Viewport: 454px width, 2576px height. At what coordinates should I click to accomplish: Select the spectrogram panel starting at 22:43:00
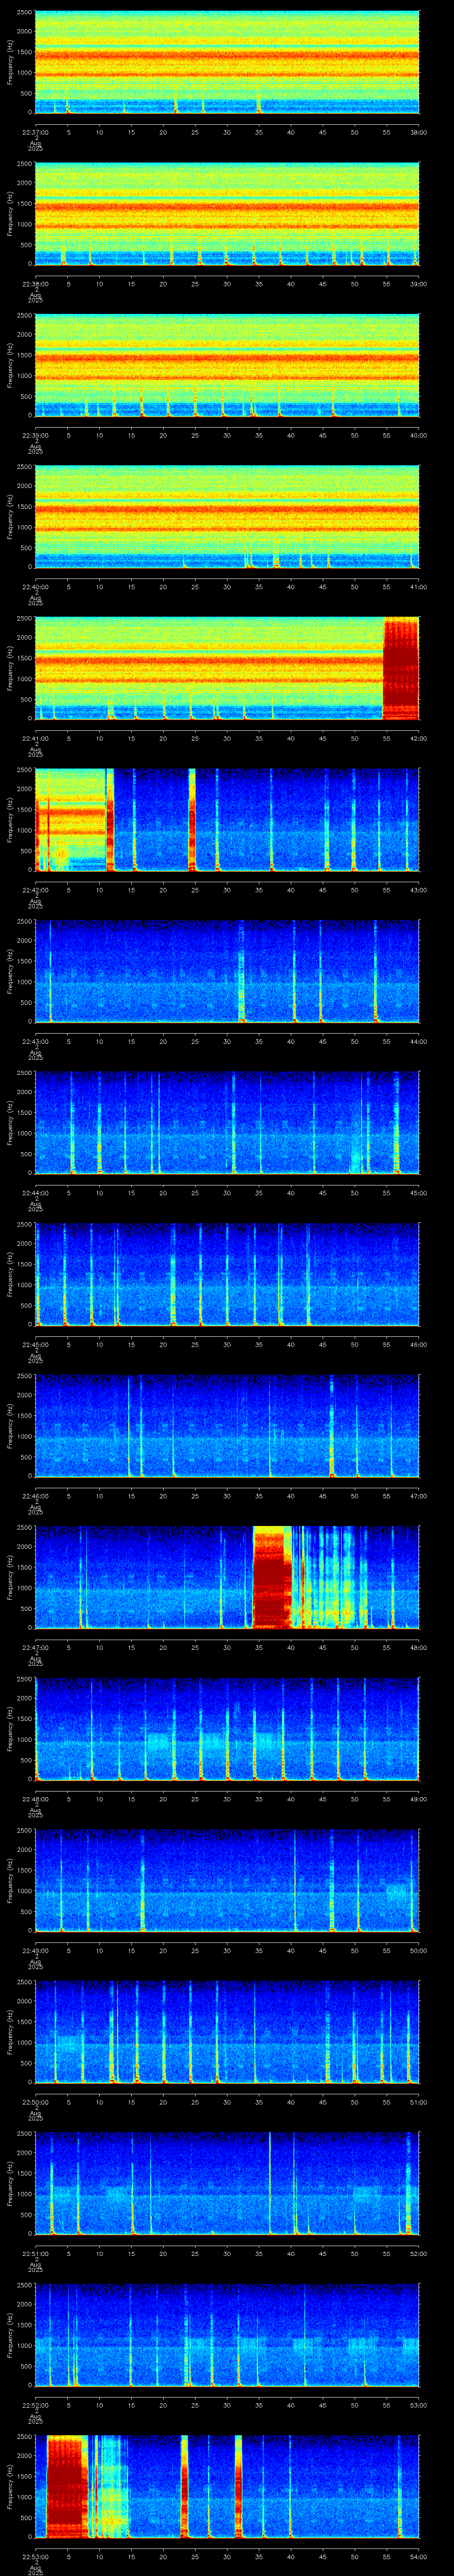[x=227, y=972]
